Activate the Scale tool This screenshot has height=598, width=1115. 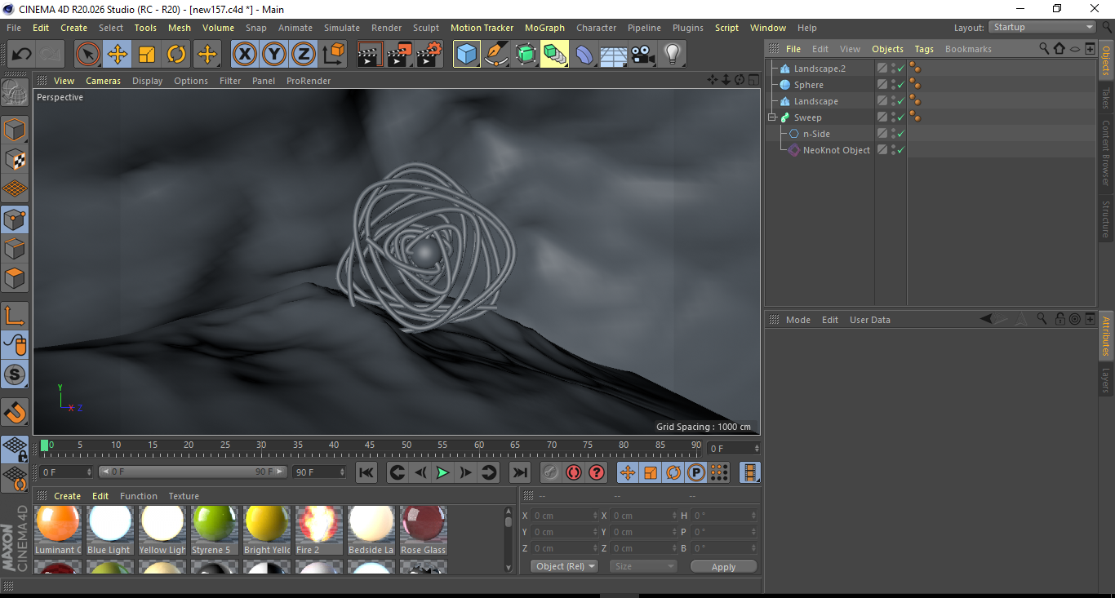147,55
